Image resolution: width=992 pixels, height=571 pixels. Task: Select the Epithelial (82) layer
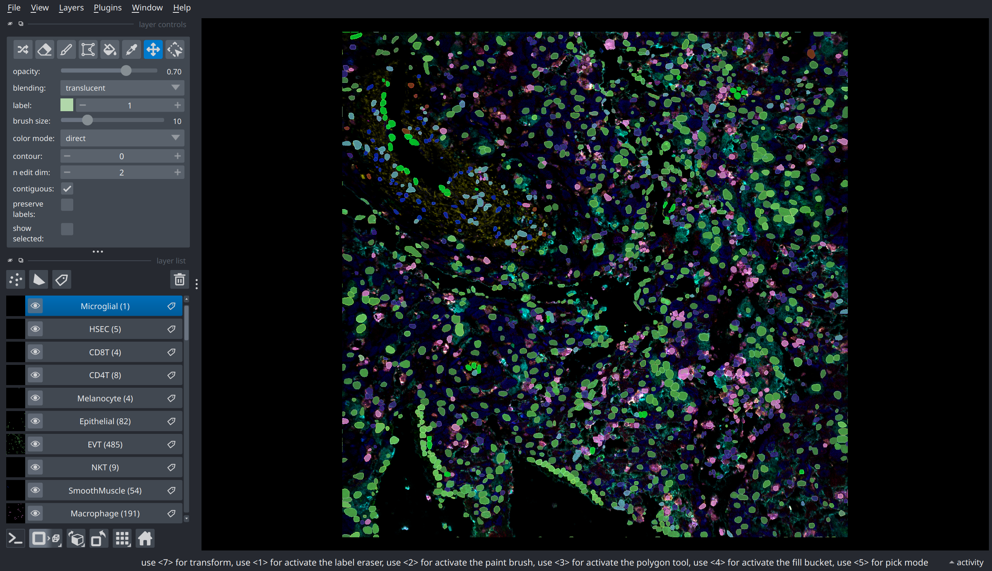(x=104, y=421)
